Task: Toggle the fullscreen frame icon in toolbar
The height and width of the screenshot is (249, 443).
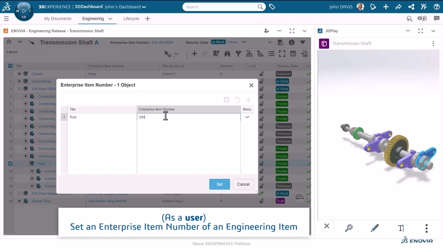Action: point(282,53)
